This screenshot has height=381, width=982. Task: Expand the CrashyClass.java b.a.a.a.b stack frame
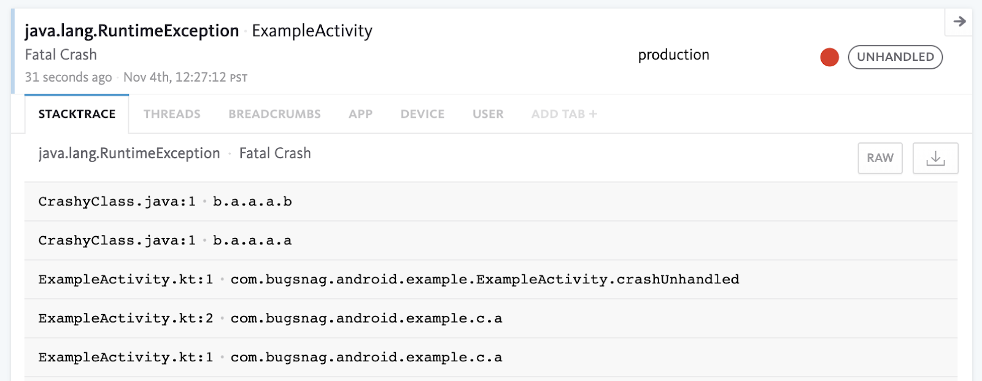[x=491, y=201]
